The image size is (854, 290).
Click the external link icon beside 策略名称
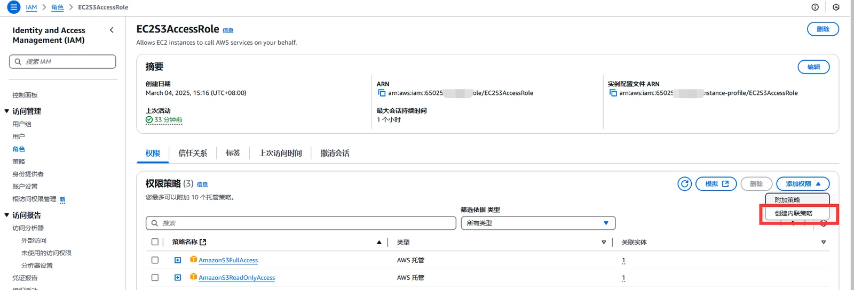[x=203, y=242]
